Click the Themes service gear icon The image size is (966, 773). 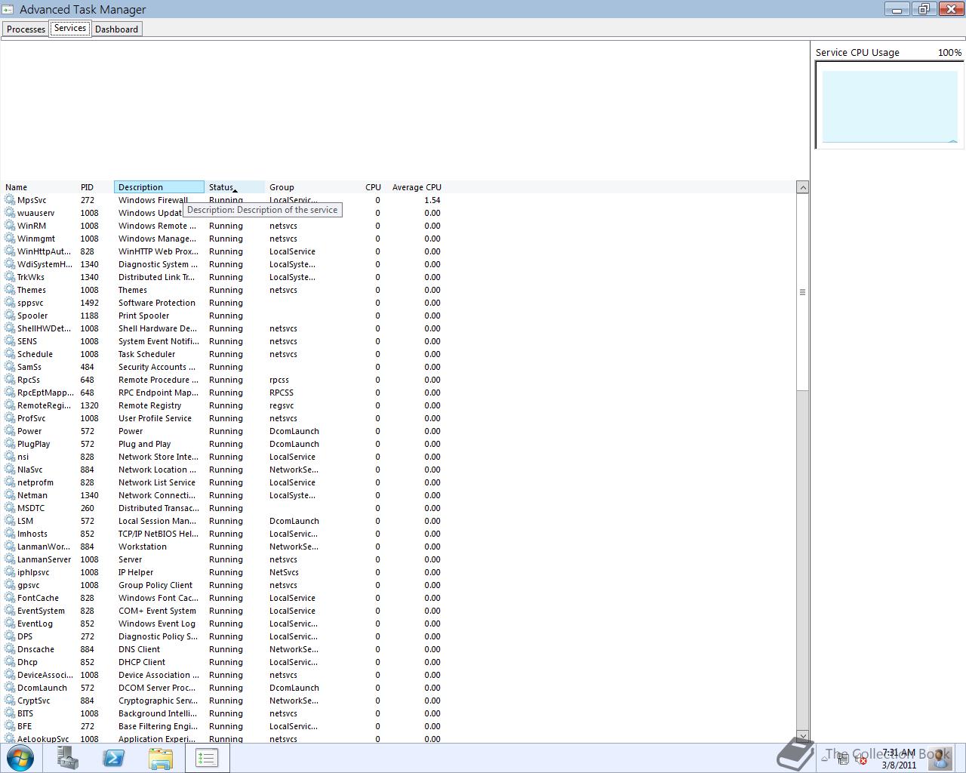pos(10,290)
